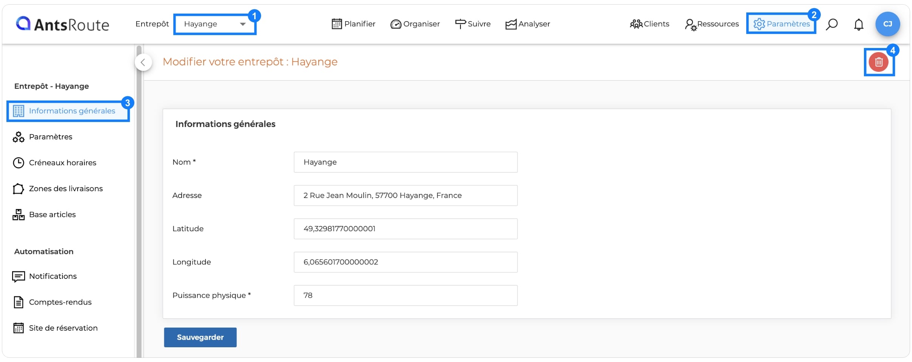Click the 'Entrepôt - Hayange' sidebar heading
912x362 pixels.
click(x=51, y=86)
